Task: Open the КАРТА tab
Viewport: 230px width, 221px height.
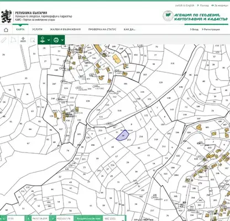Action: point(20,29)
